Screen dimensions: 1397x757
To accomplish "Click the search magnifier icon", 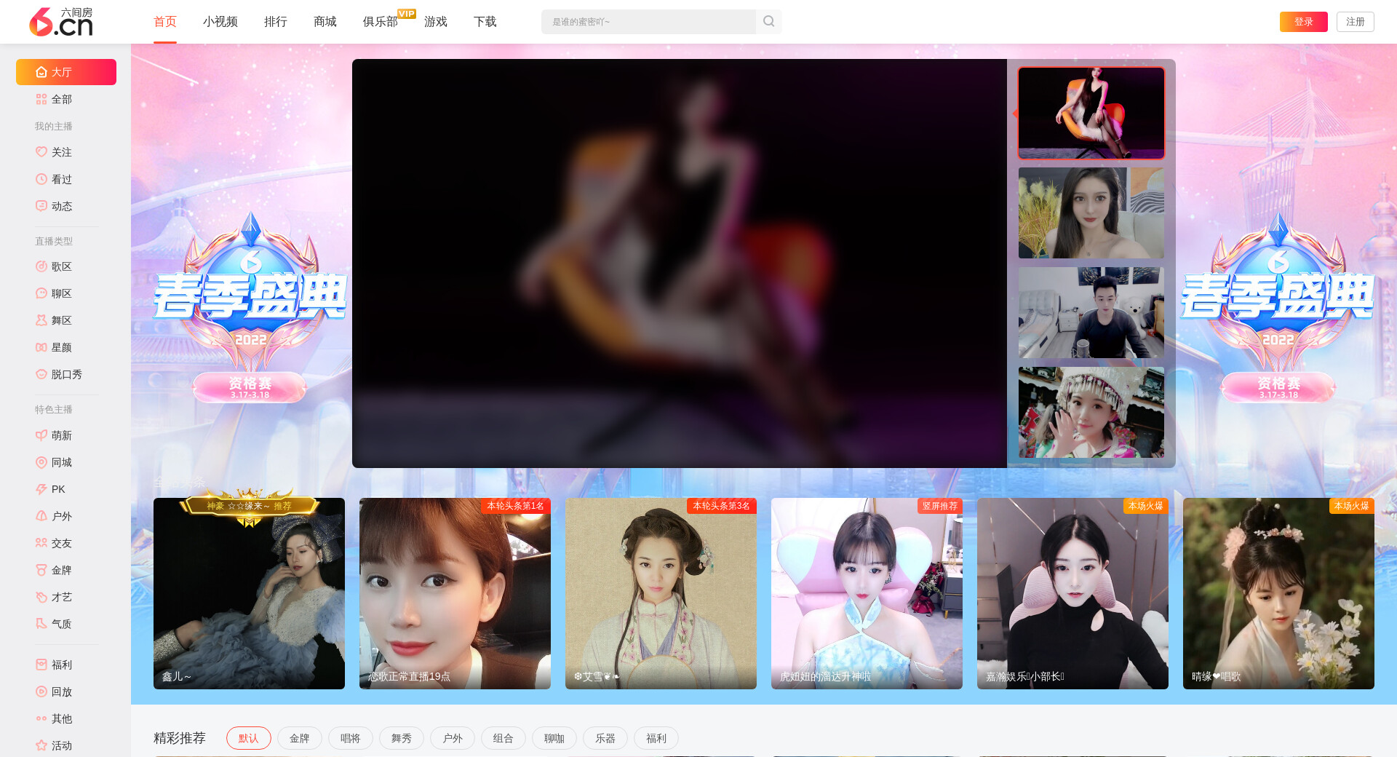I will 768,22.
